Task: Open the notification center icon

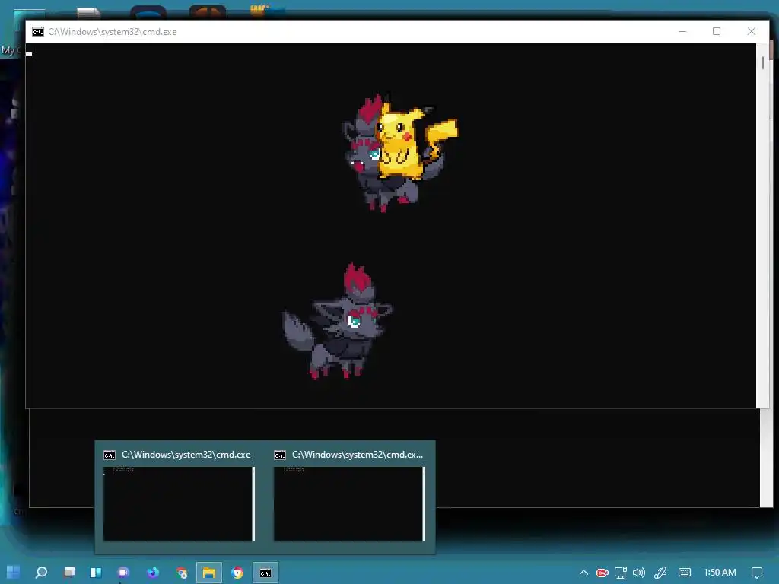Action: pos(757,573)
